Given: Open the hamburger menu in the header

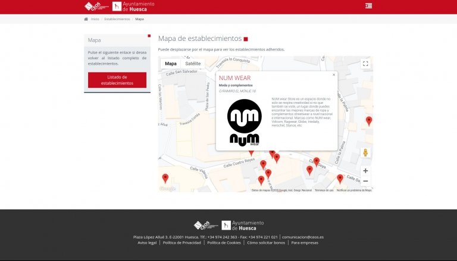Looking at the screenshot, I should point(369,6).
